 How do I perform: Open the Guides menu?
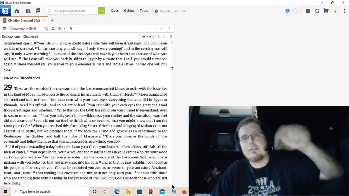tap(129, 11)
